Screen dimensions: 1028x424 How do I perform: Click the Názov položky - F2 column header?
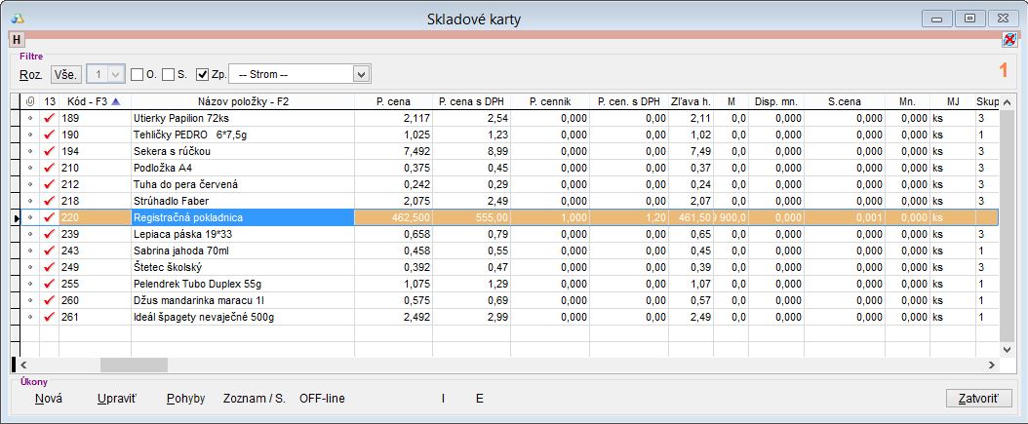(x=242, y=101)
